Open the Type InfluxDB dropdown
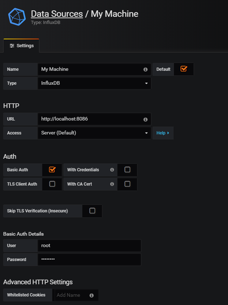This screenshot has width=228, height=305. tap(94, 83)
